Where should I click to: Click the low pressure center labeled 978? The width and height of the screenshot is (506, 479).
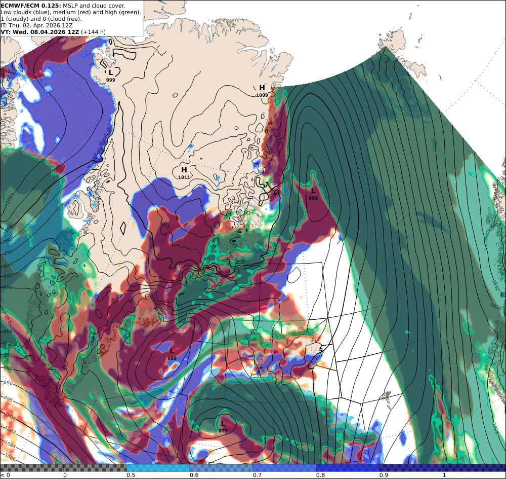(x=223, y=427)
